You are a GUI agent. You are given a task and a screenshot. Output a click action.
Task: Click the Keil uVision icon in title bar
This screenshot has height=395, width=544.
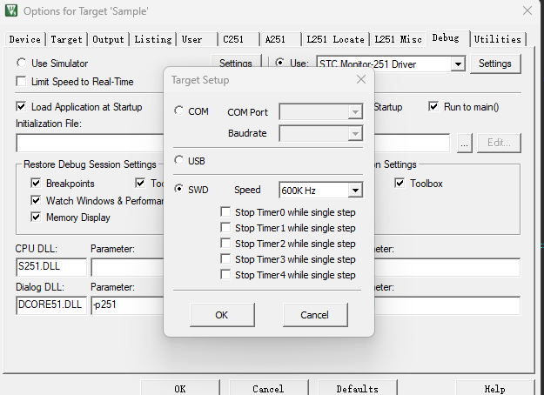tap(10, 10)
